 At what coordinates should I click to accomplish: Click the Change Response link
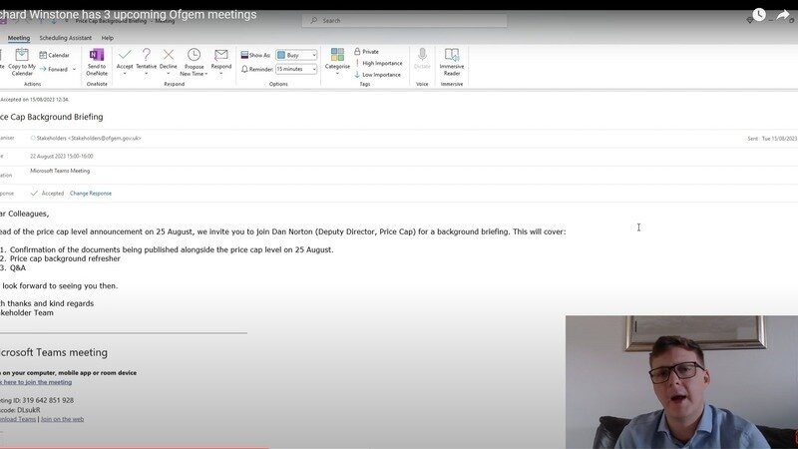coord(91,194)
